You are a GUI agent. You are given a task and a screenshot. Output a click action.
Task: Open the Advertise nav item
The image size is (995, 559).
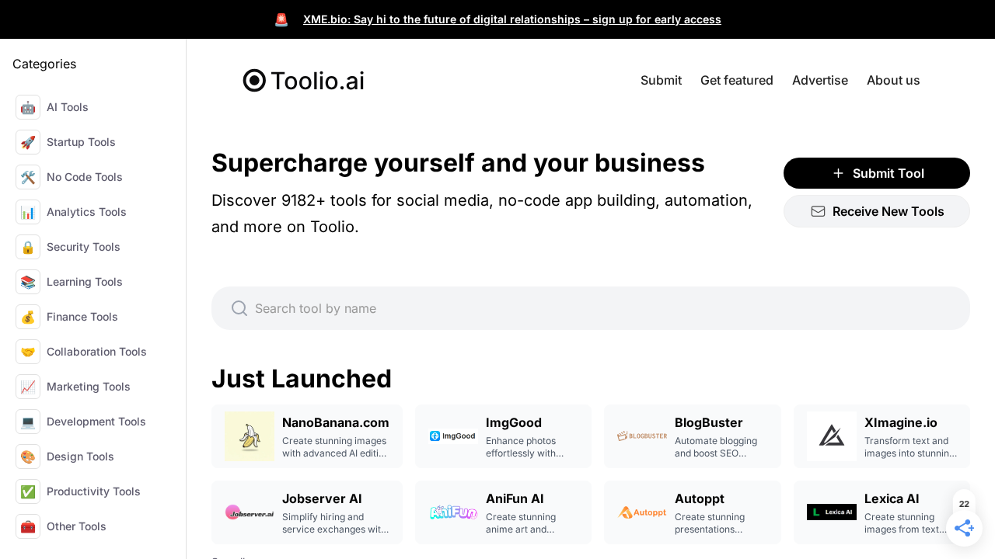pos(820,80)
